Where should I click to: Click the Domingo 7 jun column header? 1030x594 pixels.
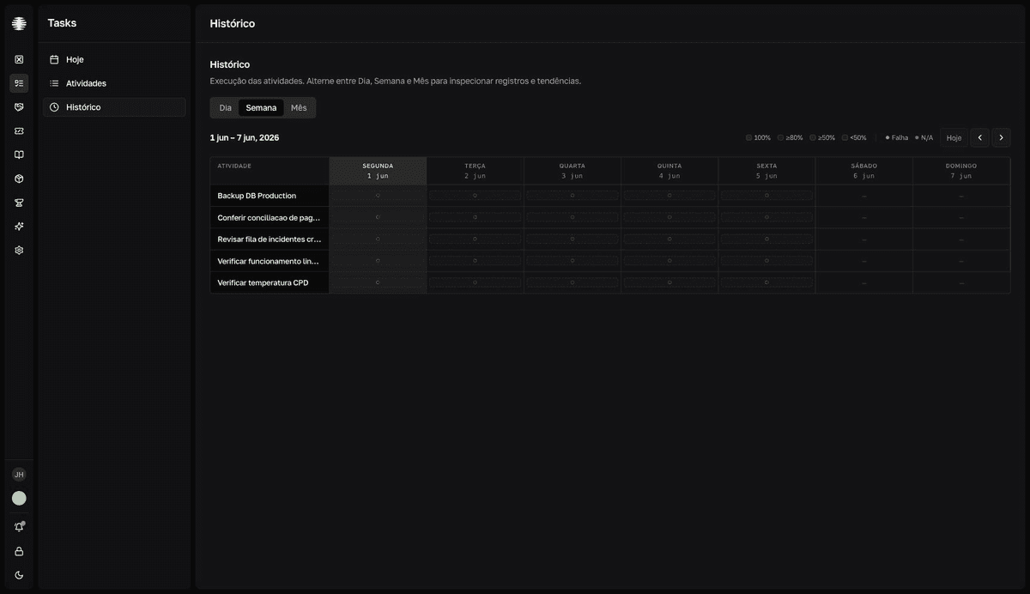tap(961, 171)
